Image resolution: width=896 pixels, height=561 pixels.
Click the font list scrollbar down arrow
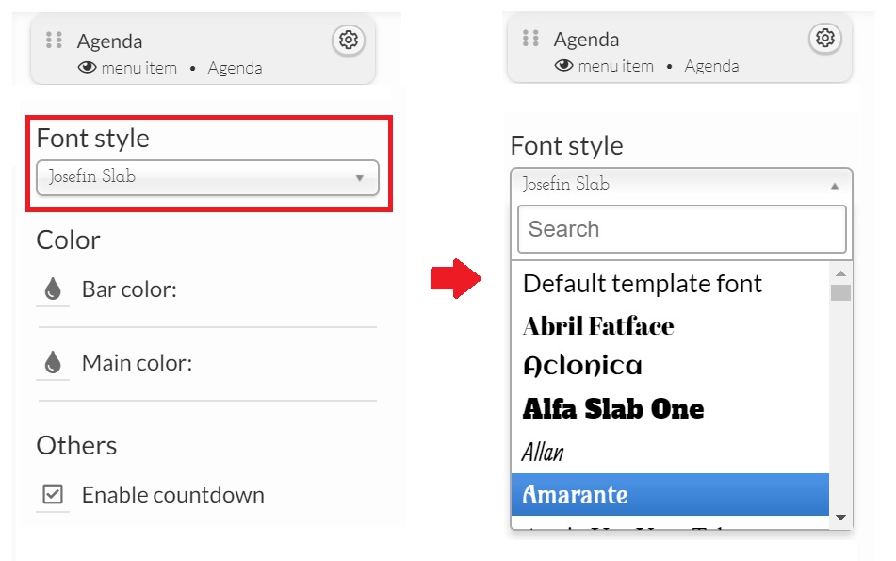click(840, 518)
